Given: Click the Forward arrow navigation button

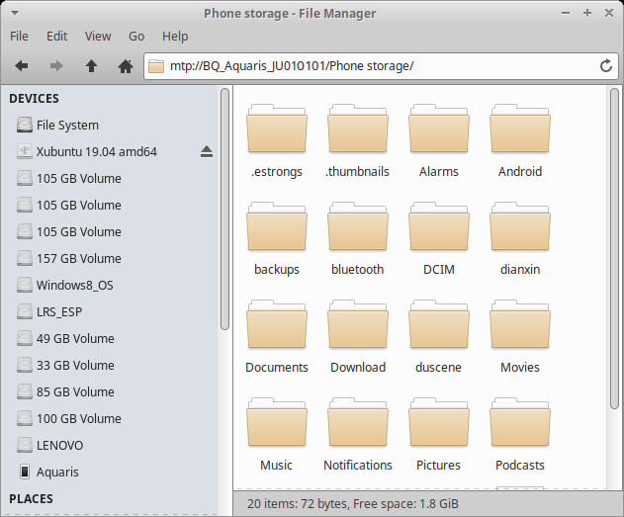Looking at the screenshot, I should [x=56, y=66].
